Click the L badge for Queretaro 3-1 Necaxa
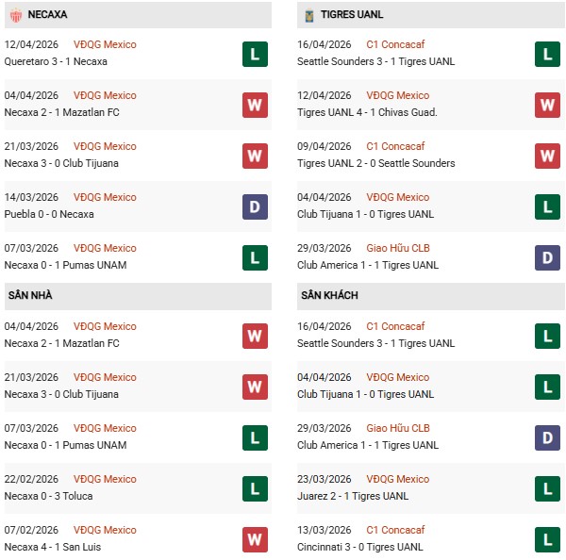This screenshot has height=560, width=566. pyautogui.click(x=255, y=54)
